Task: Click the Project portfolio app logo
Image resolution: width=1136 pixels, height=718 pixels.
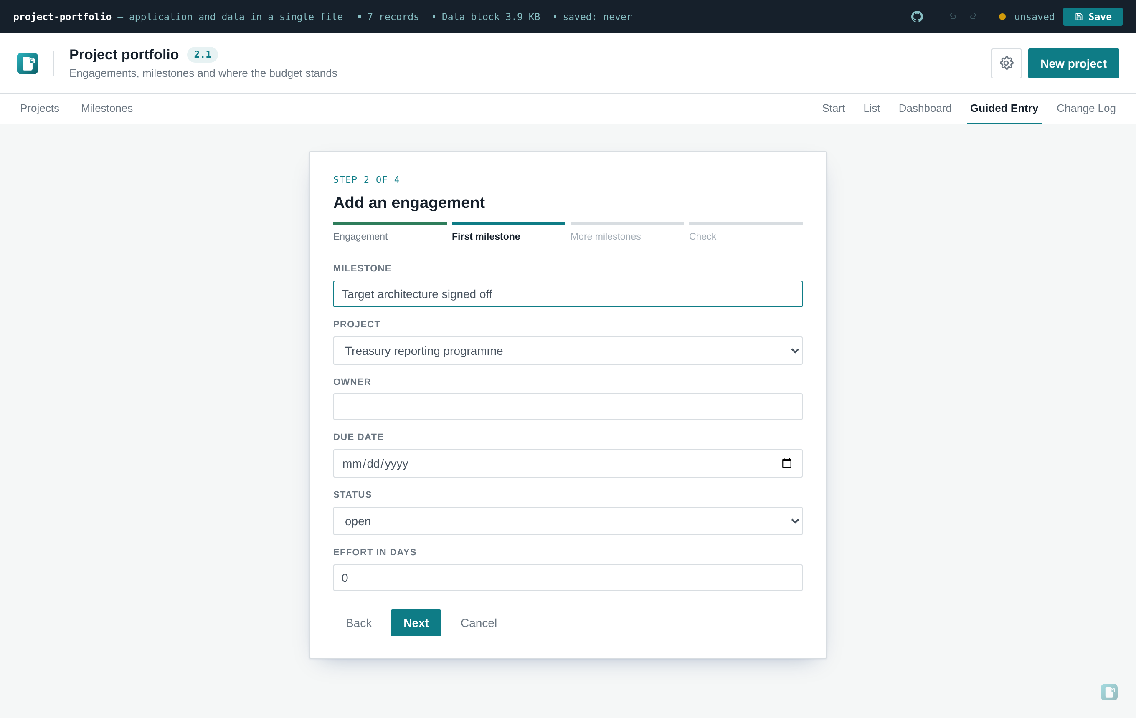Action: click(28, 63)
